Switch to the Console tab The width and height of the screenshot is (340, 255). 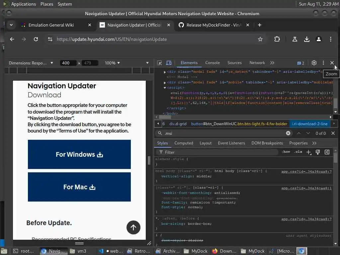(x=212, y=63)
